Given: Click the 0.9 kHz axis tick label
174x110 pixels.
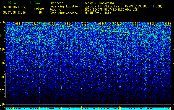Looking at the screenshot, I should coord(2,63).
